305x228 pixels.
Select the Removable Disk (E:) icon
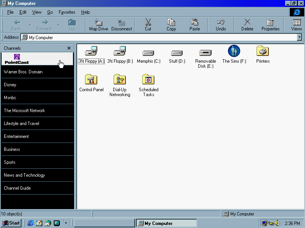click(x=205, y=53)
